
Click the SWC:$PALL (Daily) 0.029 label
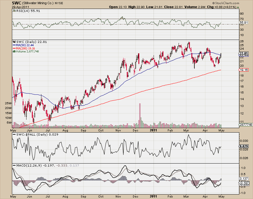[37, 135]
